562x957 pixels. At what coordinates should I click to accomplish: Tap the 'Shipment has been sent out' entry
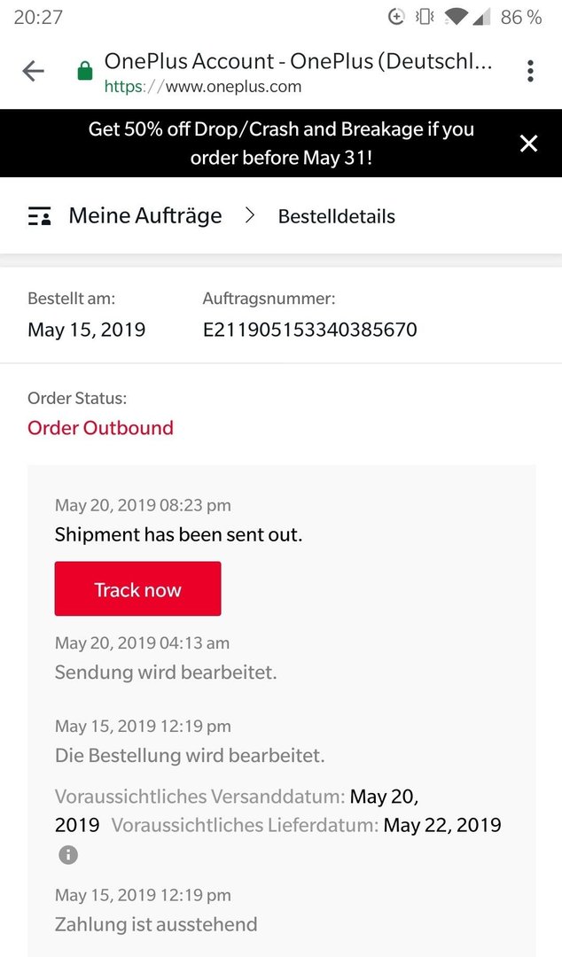tap(178, 534)
